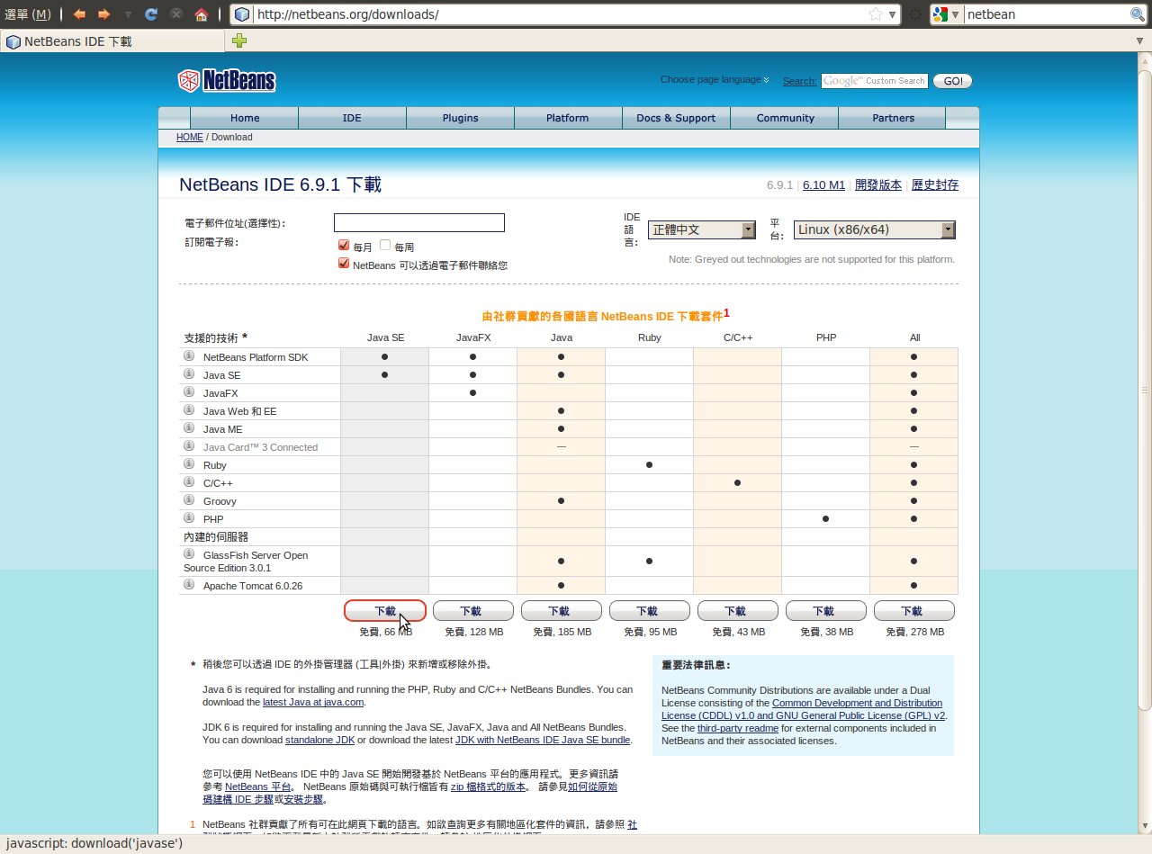Screen dimensions: 1152x854
Task: Open the platform dropdown Linux (x86/x64)
Action: pos(874,230)
